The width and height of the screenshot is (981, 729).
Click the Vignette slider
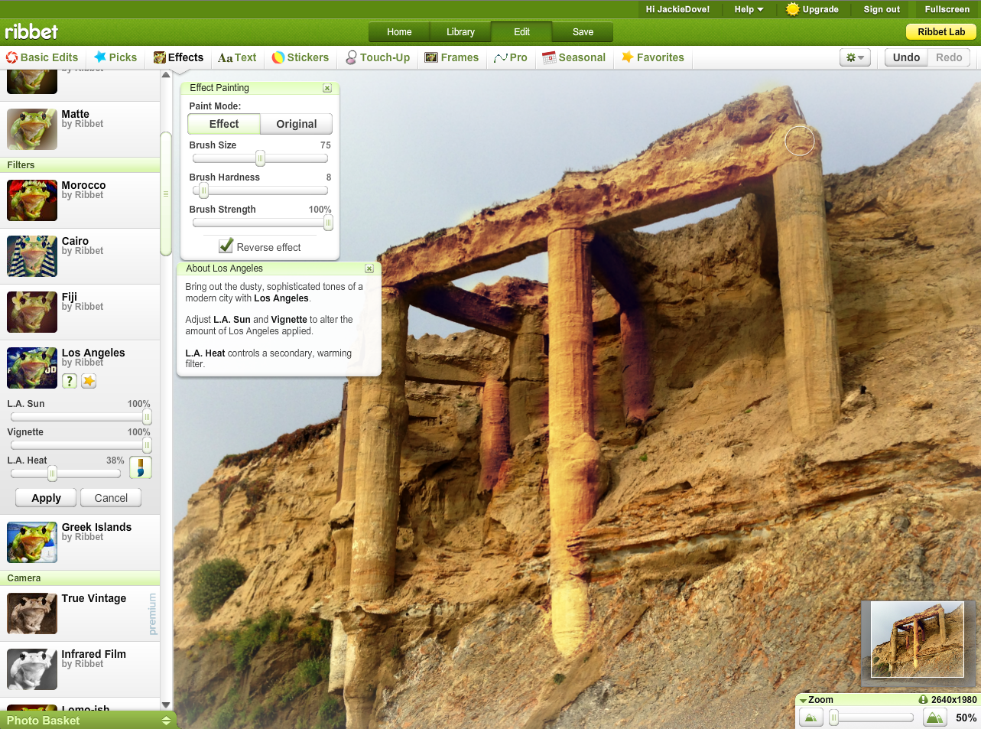point(80,445)
